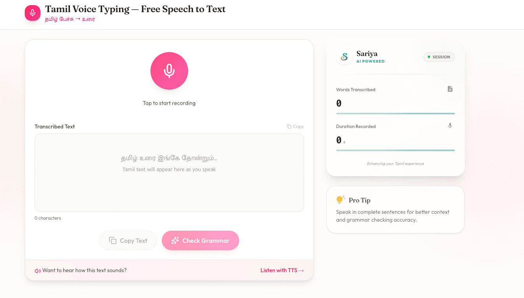524x298 pixels.
Task: Click the pink microphone logo in header
Action: tap(33, 13)
